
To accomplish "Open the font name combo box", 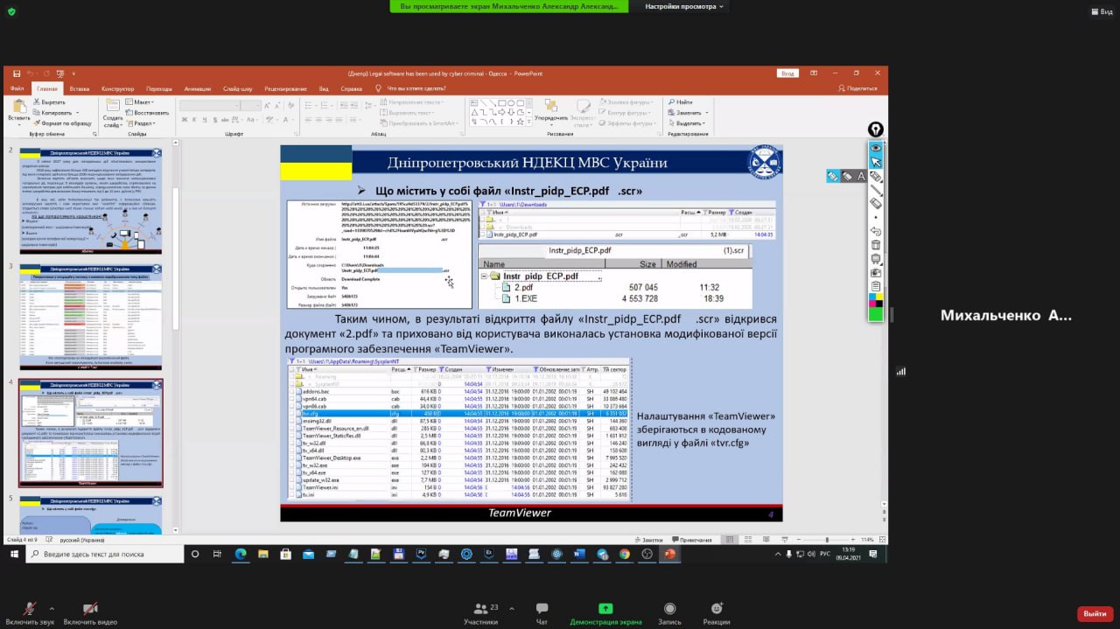I will pyautogui.click(x=209, y=106).
